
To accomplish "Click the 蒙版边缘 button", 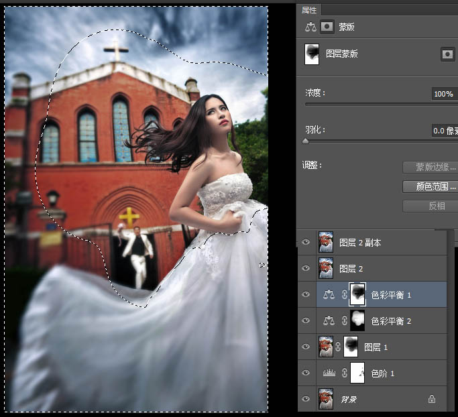I will click(x=430, y=167).
